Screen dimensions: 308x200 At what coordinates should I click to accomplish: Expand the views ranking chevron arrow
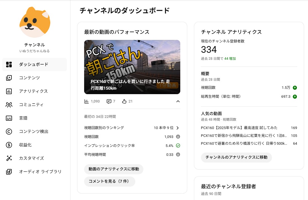[x=177, y=128]
